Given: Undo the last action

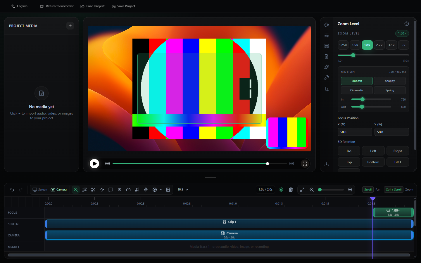Looking at the screenshot, I should tap(12, 190).
